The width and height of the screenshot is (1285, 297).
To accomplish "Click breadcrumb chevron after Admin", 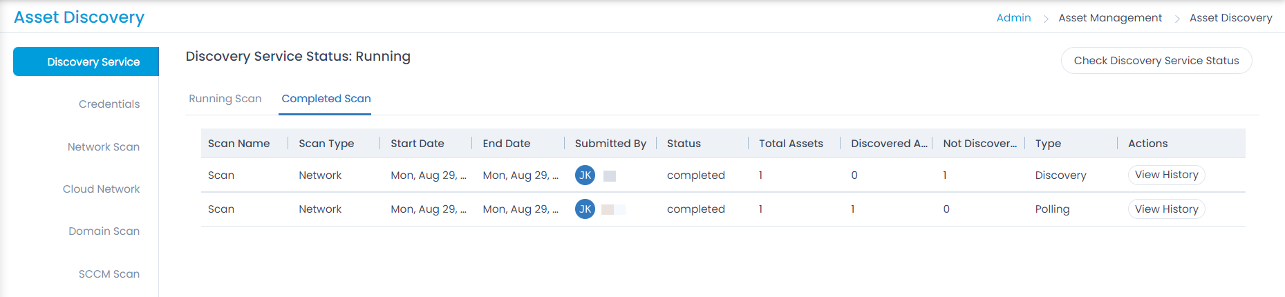I will (x=1046, y=19).
